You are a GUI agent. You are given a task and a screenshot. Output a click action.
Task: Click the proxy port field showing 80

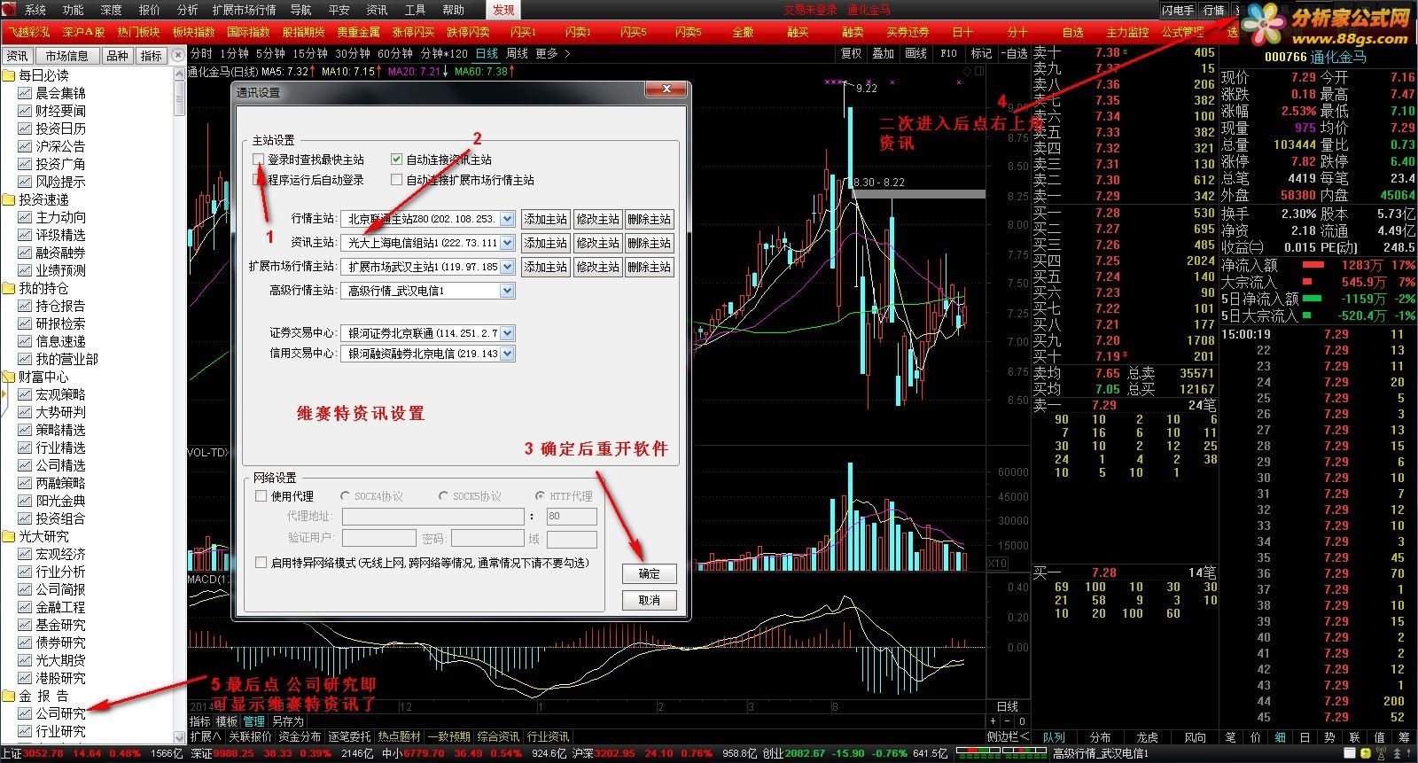[572, 516]
